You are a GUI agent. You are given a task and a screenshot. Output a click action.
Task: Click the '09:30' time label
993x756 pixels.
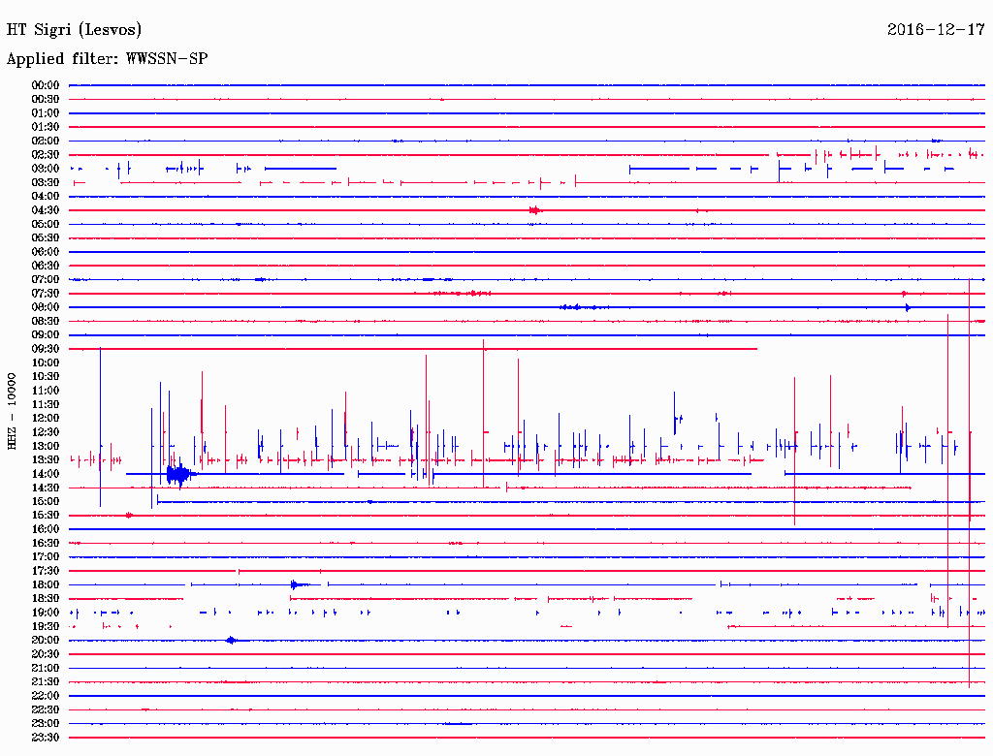(46, 349)
